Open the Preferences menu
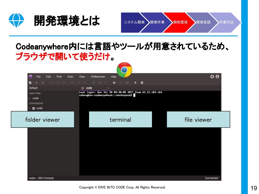Screen dimensions: 259x194 [x=98, y=77]
